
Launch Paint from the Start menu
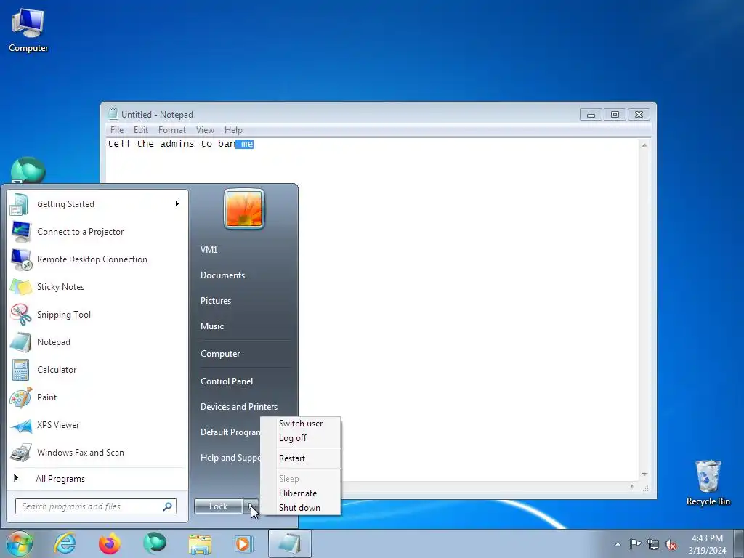(x=98, y=397)
